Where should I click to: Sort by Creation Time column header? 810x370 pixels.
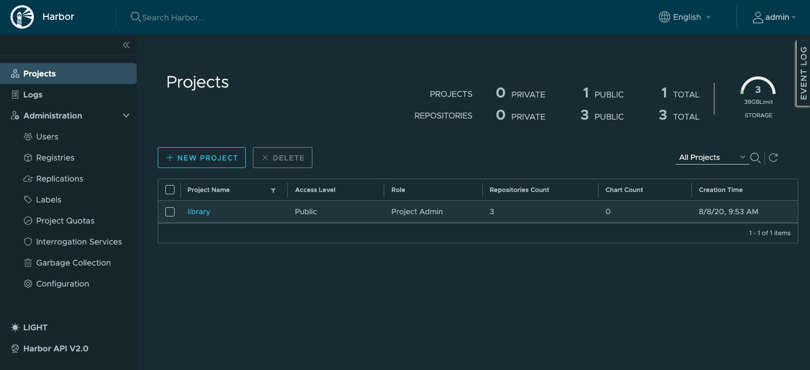pyautogui.click(x=721, y=190)
